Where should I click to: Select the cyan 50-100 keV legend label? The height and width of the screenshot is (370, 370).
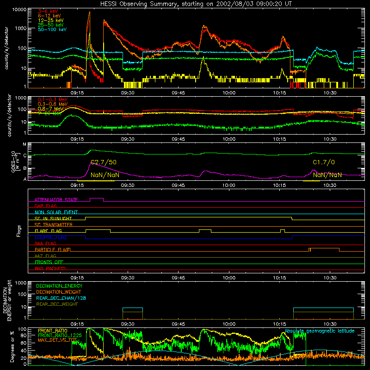52,30
